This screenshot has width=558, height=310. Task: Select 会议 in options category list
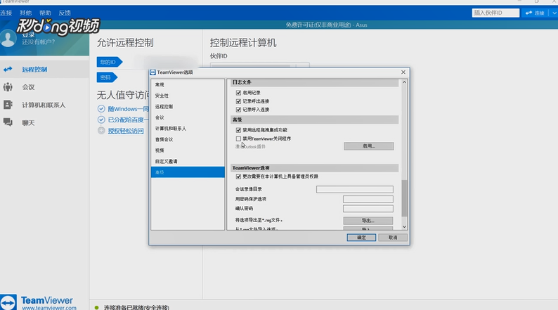188,117
